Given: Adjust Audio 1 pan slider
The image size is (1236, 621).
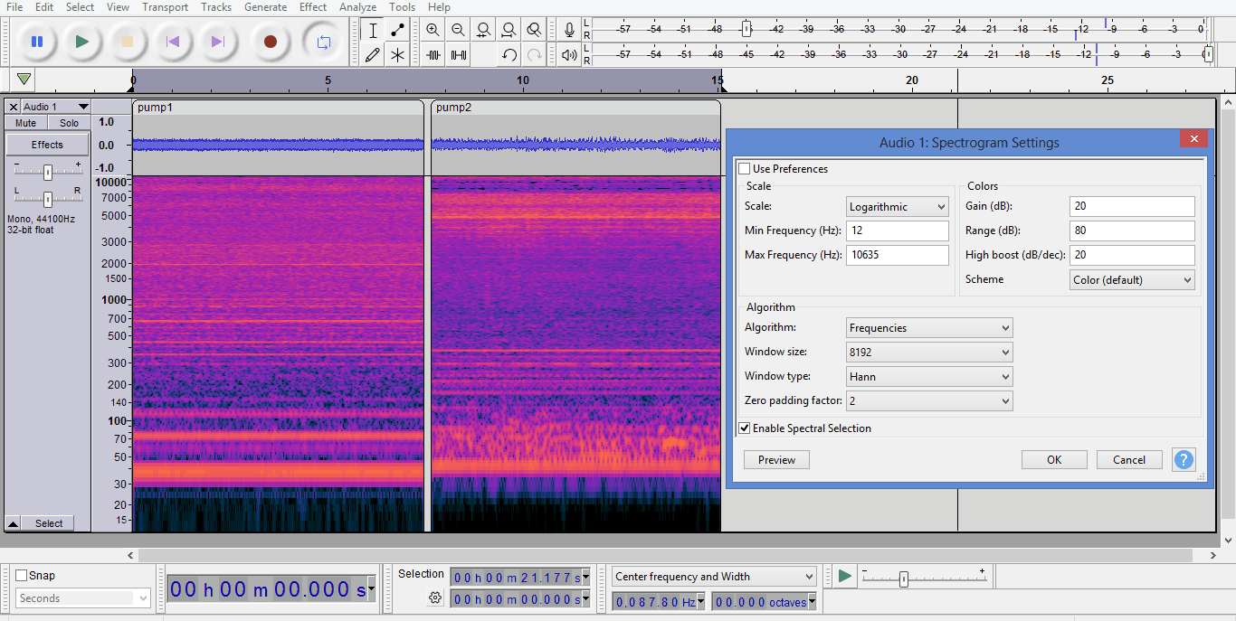Looking at the screenshot, I should (x=47, y=198).
